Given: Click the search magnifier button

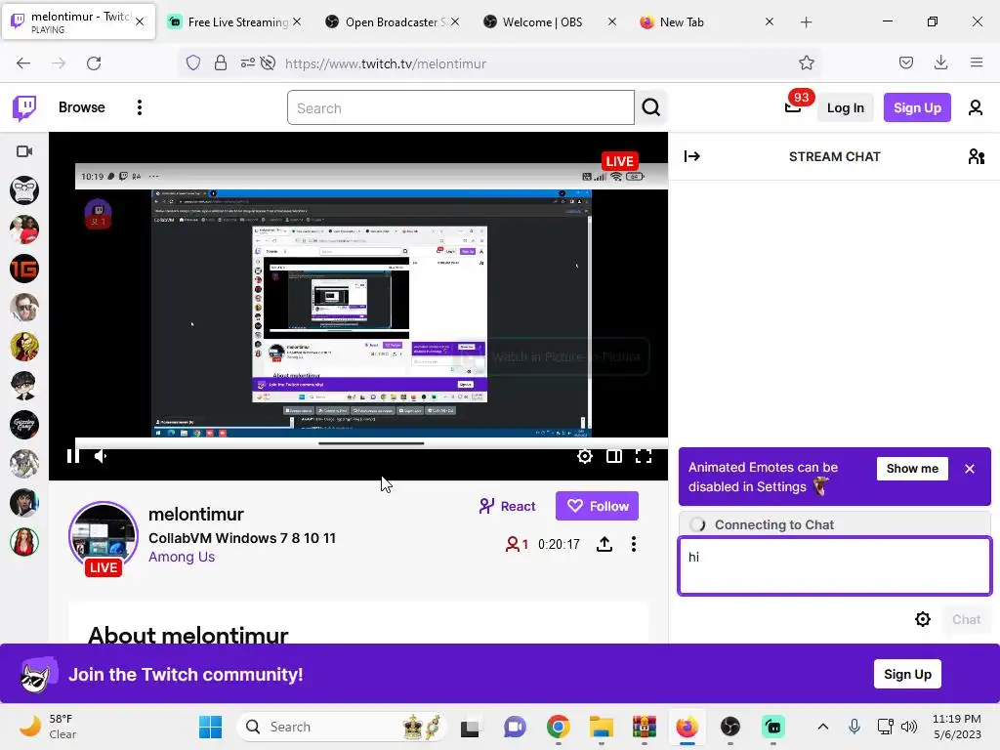Looking at the screenshot, I should click(x=650, y=107).
